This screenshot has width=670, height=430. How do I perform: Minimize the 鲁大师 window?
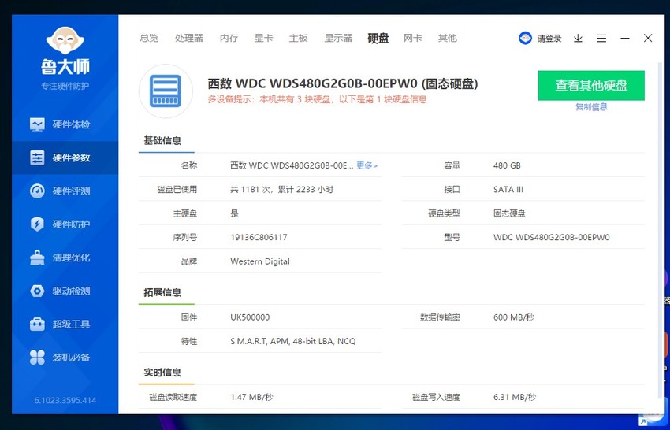click(625, 39)
